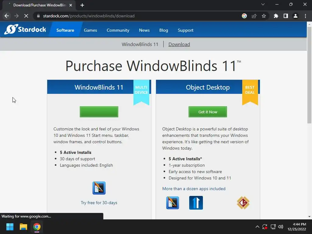The width and height of the screenshot is (312, 234).
Task: Toggle the Chrome side panel icon
Action: pyautogui.click(x=286, y=16)
